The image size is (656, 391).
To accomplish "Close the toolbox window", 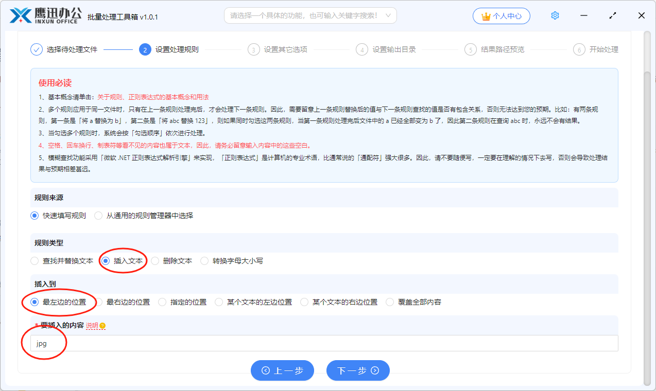I will (x=642, y=16).
